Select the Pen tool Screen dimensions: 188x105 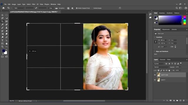click(6, 37)
